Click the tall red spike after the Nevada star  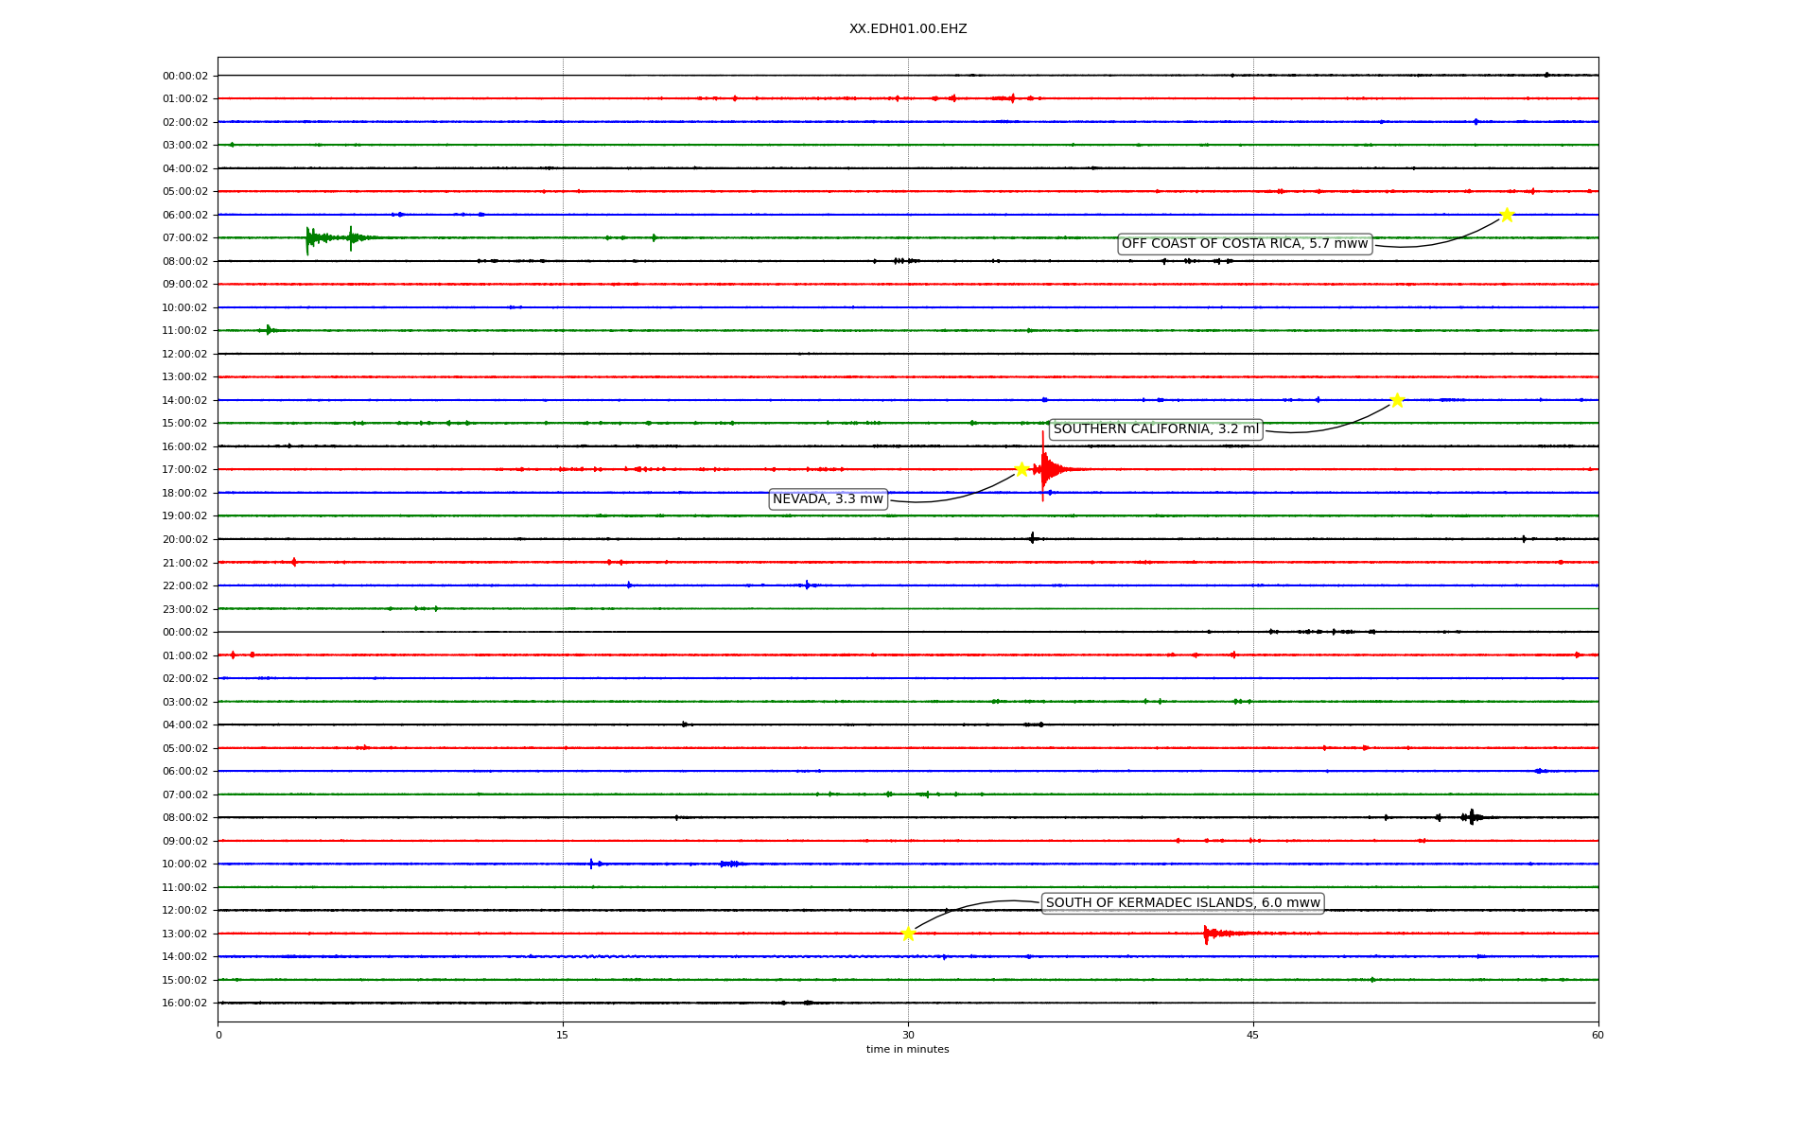pyautogui.click(x=1043, y=467)
